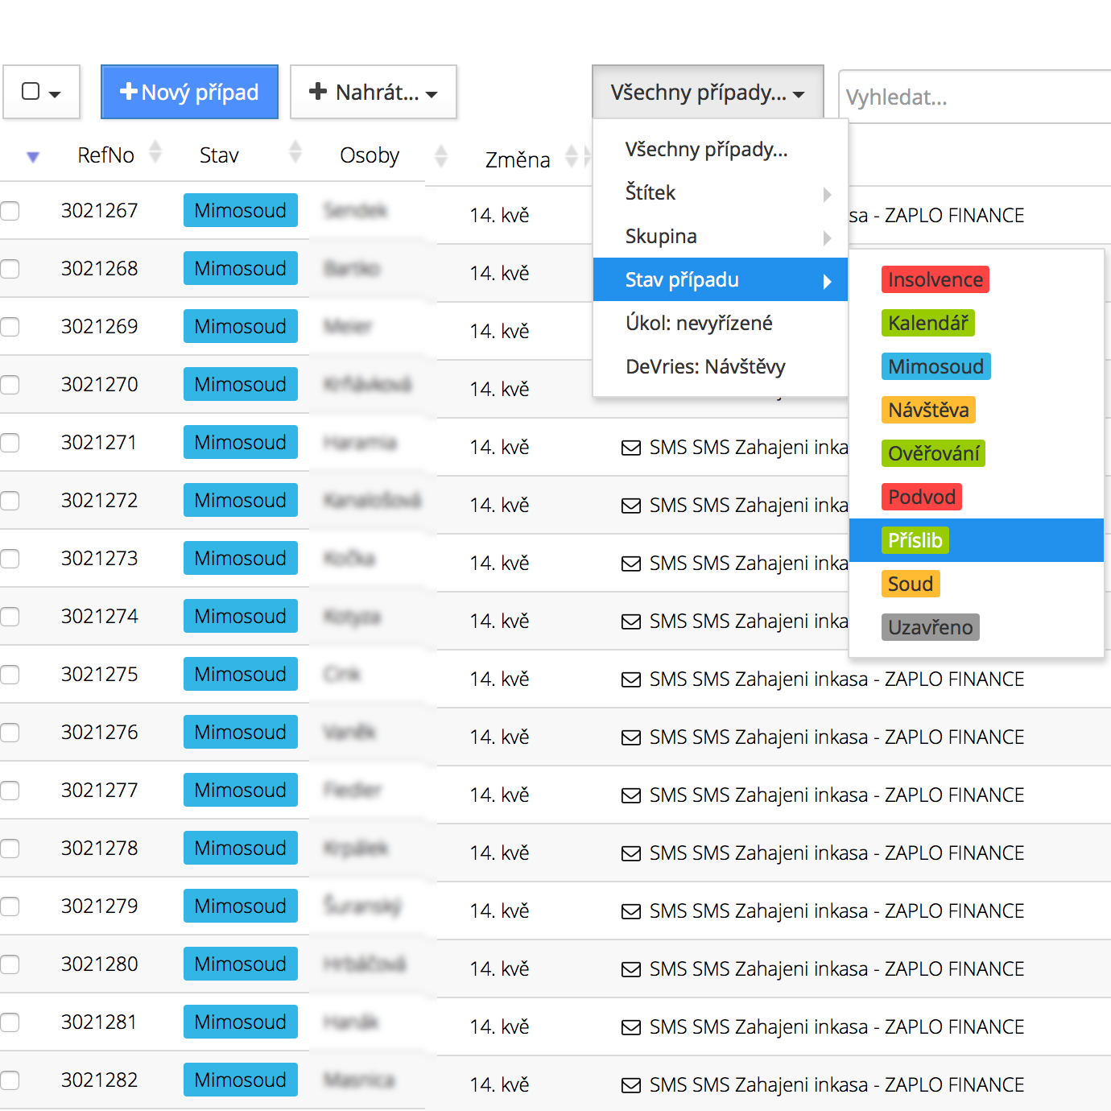Select checkbox for case 3021270

10,385
